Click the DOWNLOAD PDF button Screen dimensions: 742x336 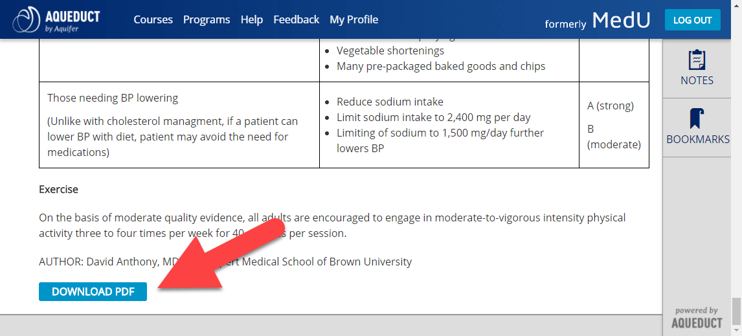[x=93, y=291]
